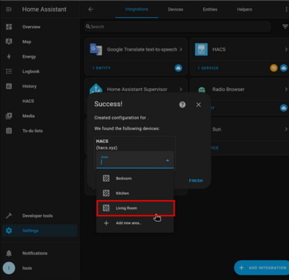Click the Notifications bell icon
The image size is (289, 280).
(9, 253)
